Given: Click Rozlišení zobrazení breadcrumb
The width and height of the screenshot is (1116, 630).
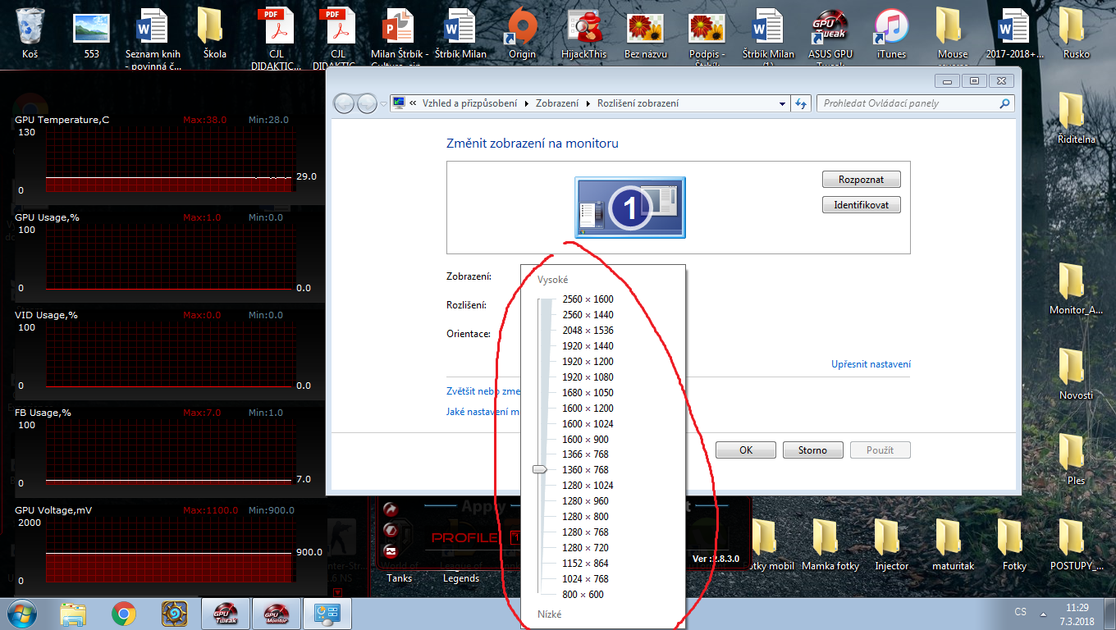Looking at the screenshot, I should (x=638, y=103).
